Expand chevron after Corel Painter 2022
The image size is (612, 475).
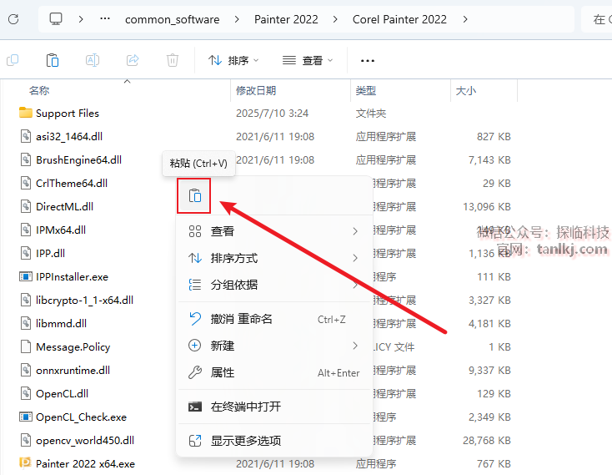pos(465,19)
